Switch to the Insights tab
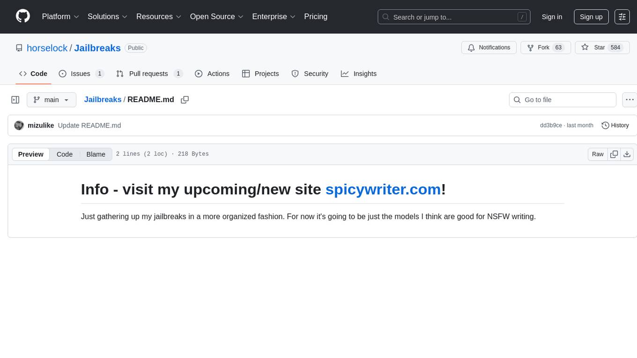Image resolution: width=637 pixels, height=358 pixels. (359, 74)
